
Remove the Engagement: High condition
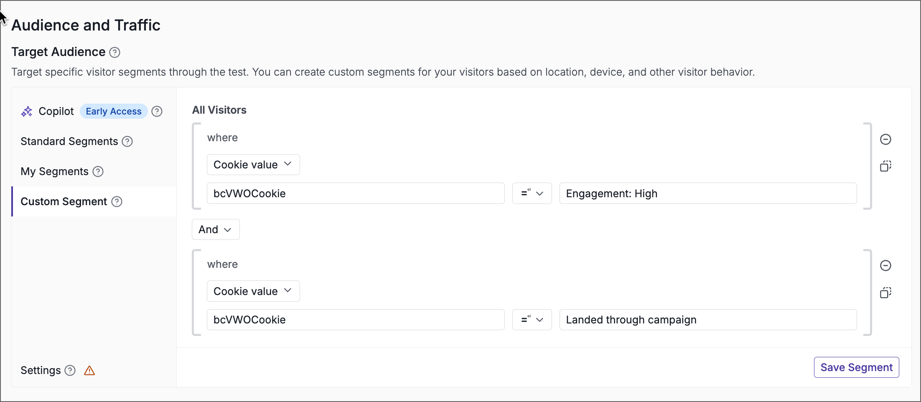(885, 140)
